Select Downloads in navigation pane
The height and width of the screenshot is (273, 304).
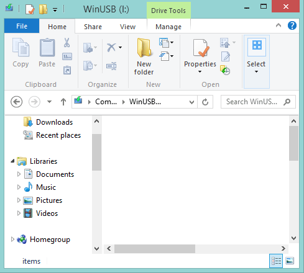tap(48, 122)
